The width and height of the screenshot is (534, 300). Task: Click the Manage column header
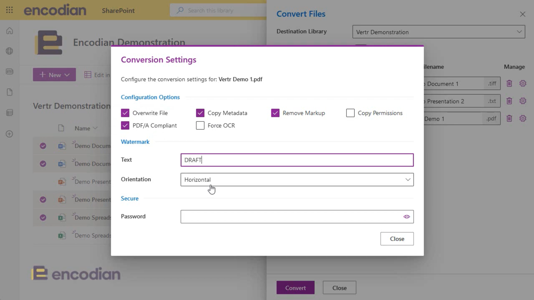pos(514,67)
